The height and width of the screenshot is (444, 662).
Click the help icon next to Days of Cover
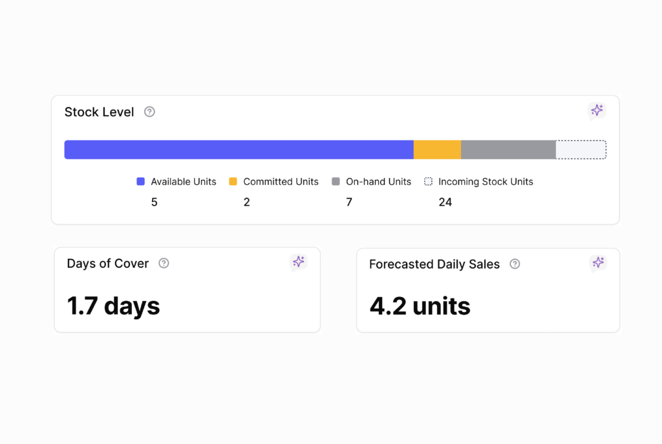pos(164,263)
